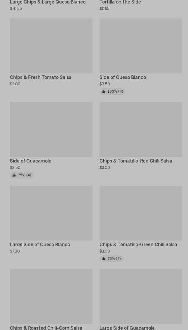Viewport: 188px width, 330px height.
Task: Select Chips & Fresh Tomato Salsa title
Action: tap(41, 77)
